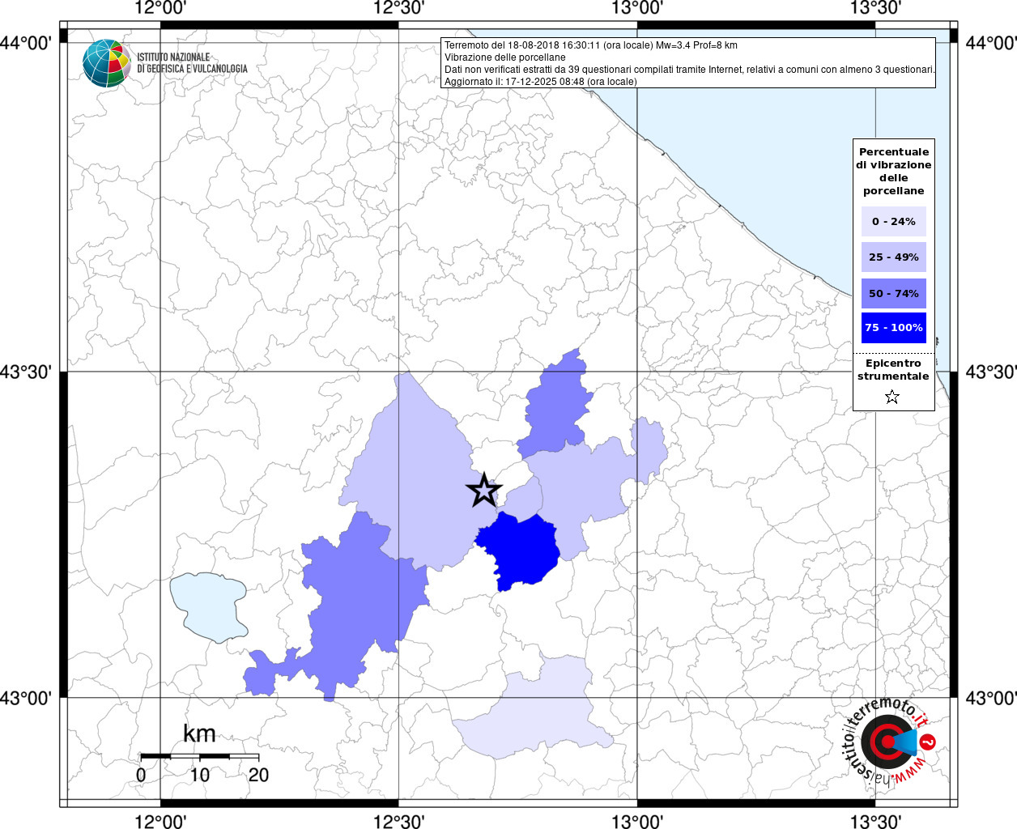Click the top axis 13°30' label

coord(875,8)
